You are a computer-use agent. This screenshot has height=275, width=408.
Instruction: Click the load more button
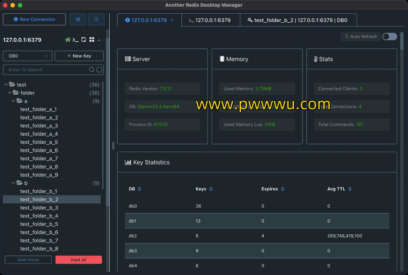28,260
